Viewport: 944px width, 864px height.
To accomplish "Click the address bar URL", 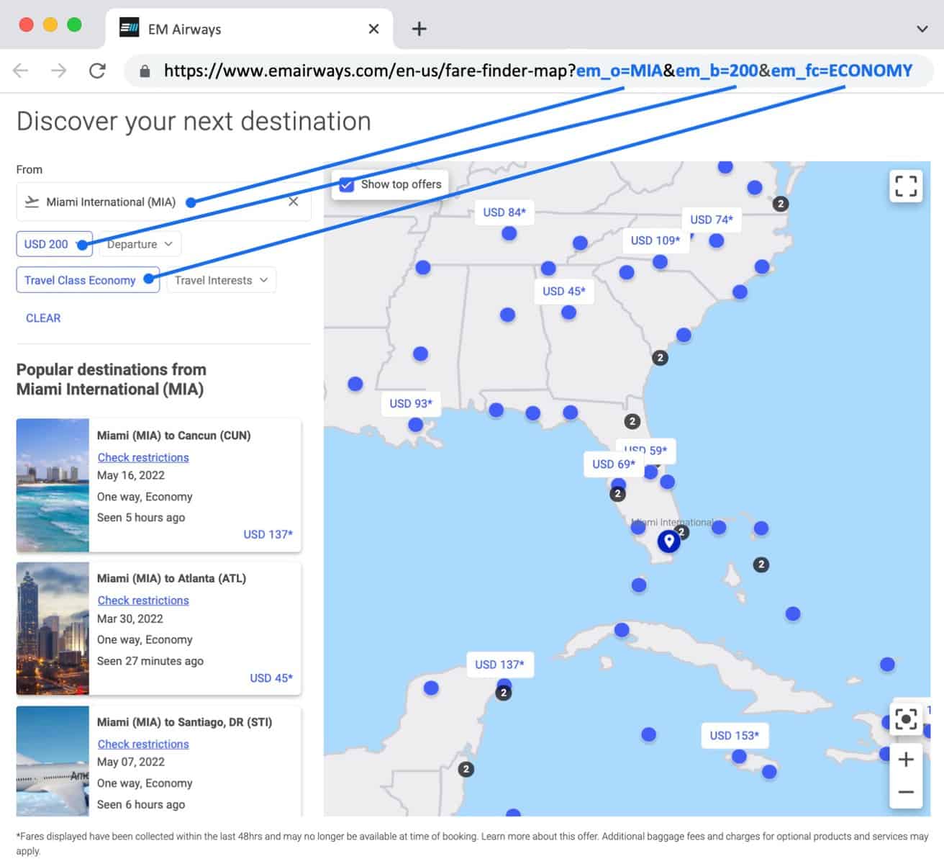I will coord(537,71).
